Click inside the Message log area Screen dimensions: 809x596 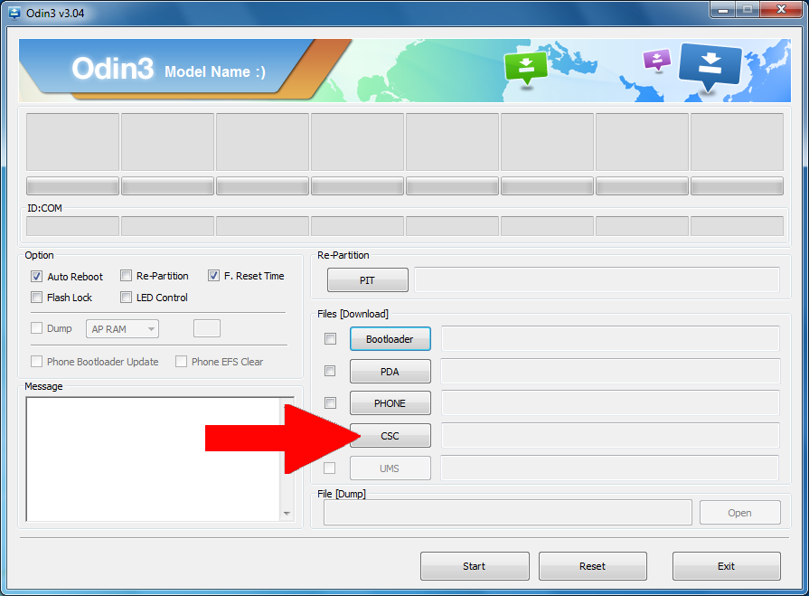154,459
